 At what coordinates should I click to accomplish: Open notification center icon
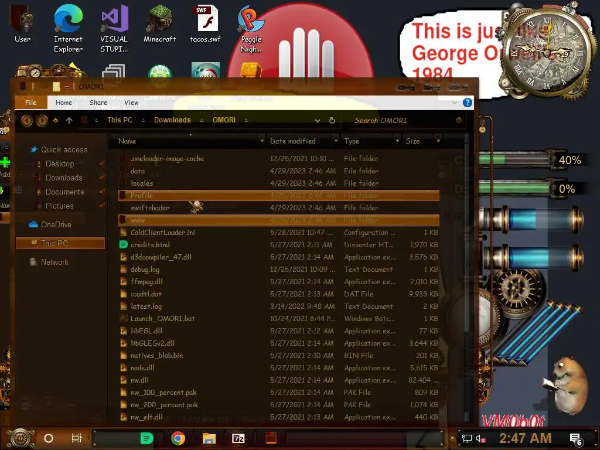click(575, 439)
